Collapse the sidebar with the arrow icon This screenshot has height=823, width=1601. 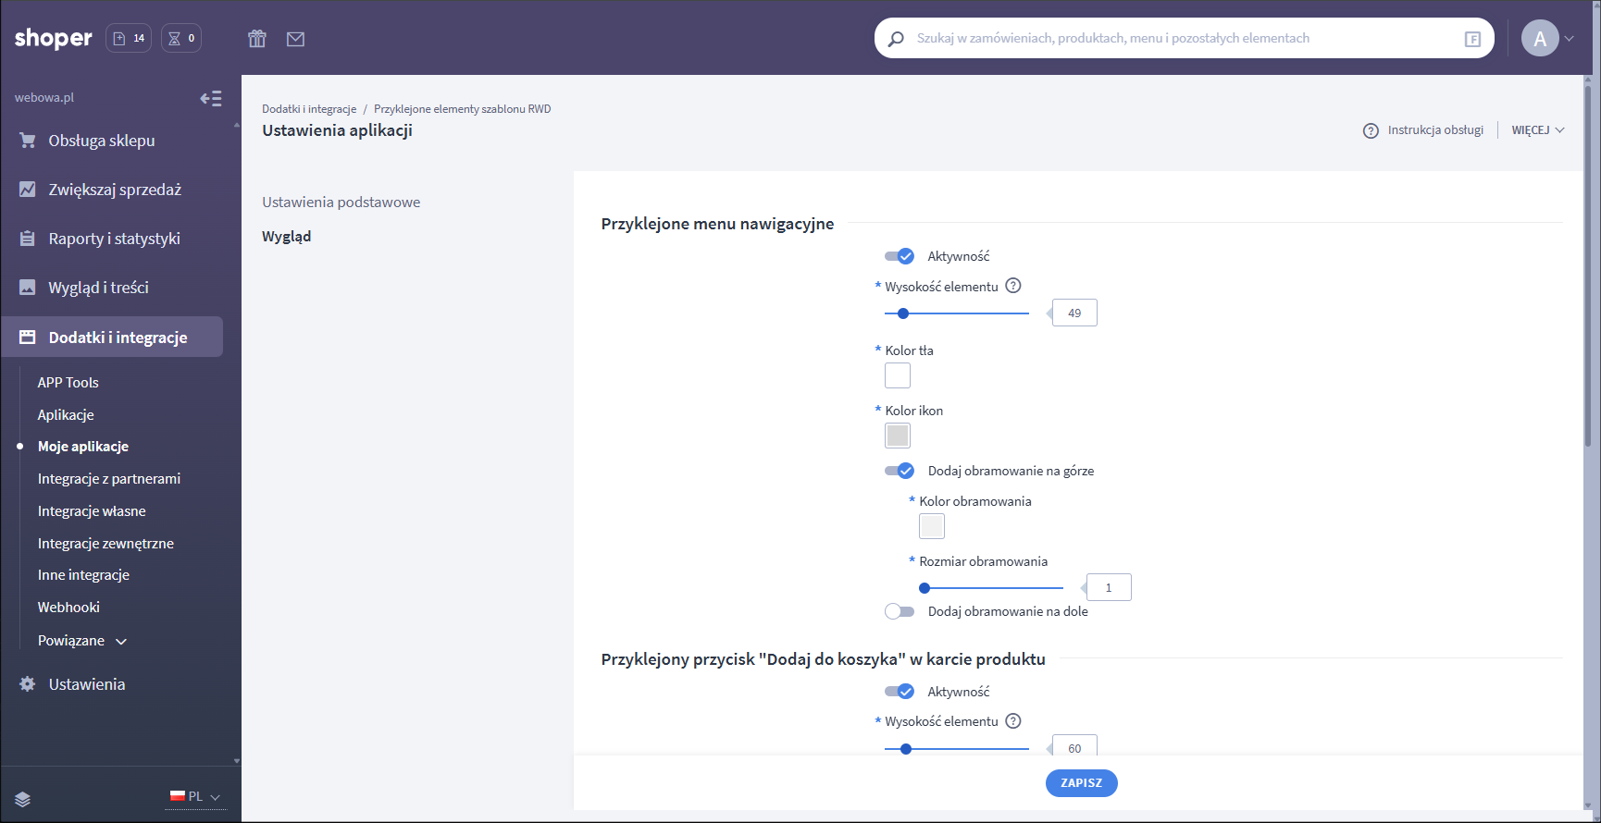tap(211, 98)
